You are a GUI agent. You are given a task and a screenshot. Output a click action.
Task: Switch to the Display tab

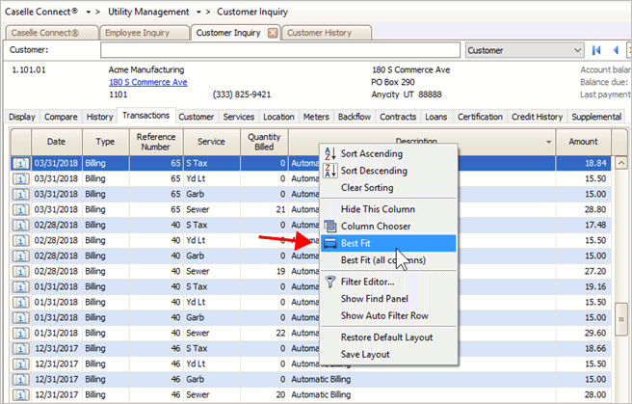coord(22,117)
